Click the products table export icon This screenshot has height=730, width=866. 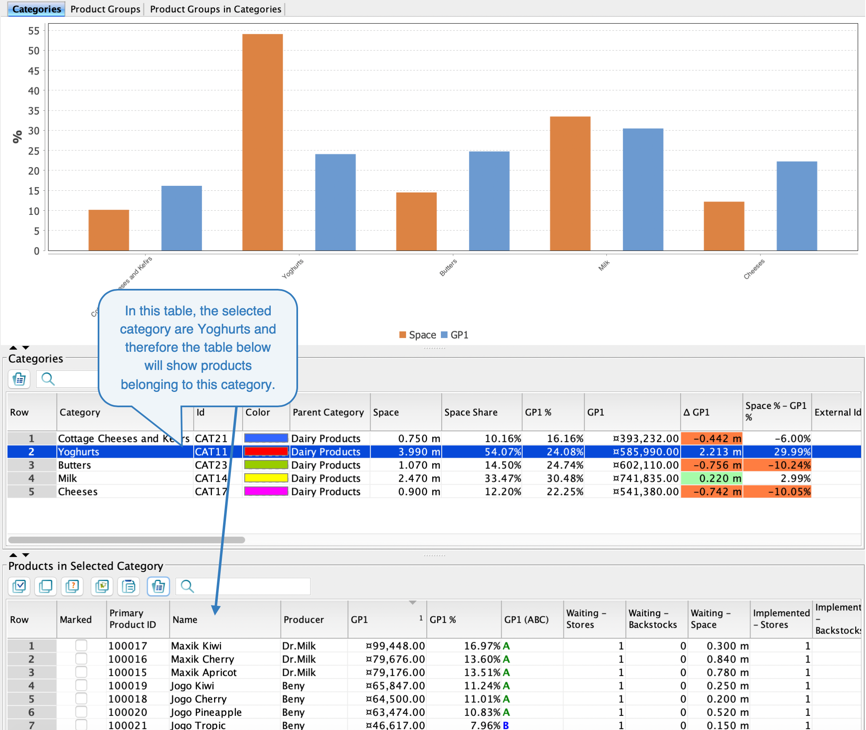click(159, 586)
